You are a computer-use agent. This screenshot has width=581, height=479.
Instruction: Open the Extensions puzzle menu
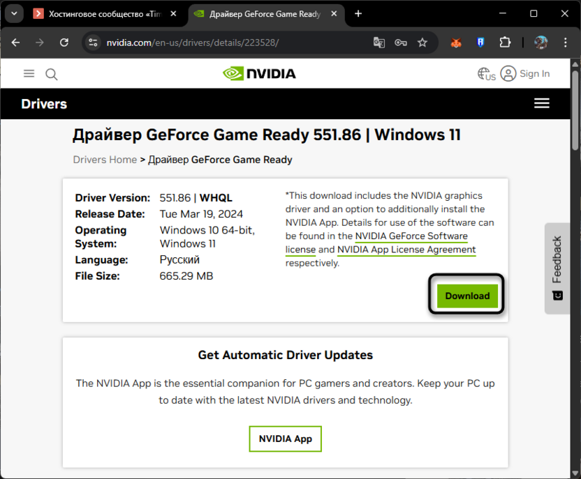505,43
